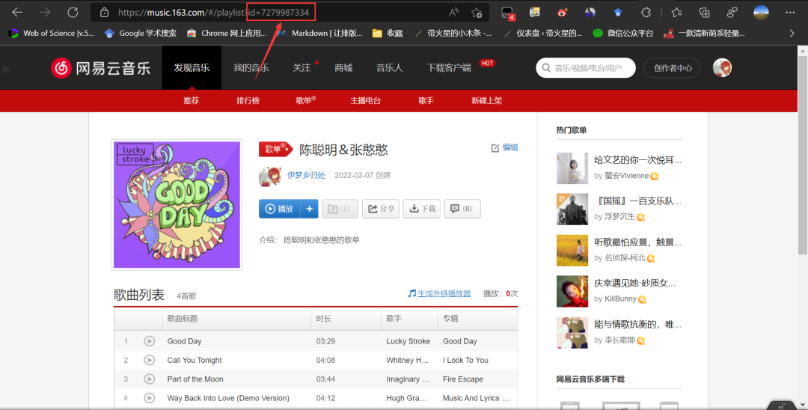Open the 我的音乐 menu item
Screen dimensions: 808x410
tap(251, 67)
